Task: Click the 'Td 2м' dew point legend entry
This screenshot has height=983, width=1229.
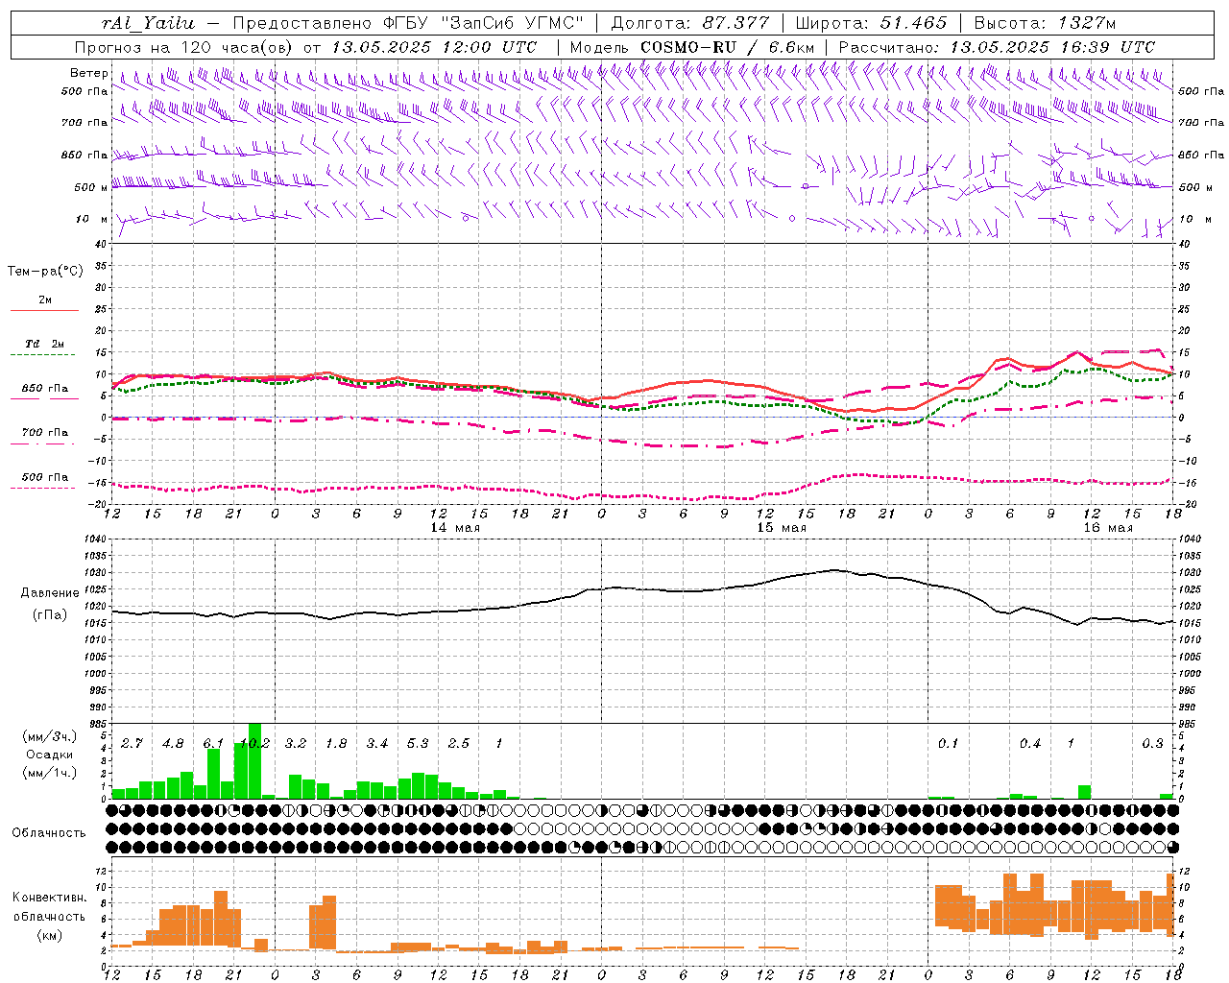Action: (45, 344)
